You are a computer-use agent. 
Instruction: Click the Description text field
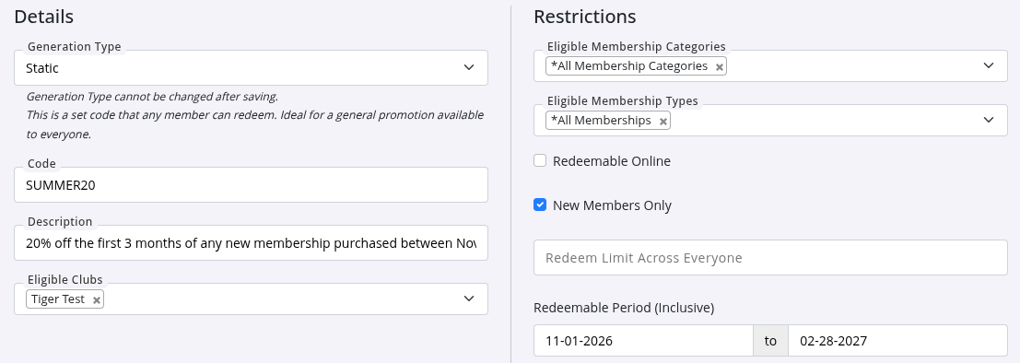pyautogui.click(x=251, y=243)
